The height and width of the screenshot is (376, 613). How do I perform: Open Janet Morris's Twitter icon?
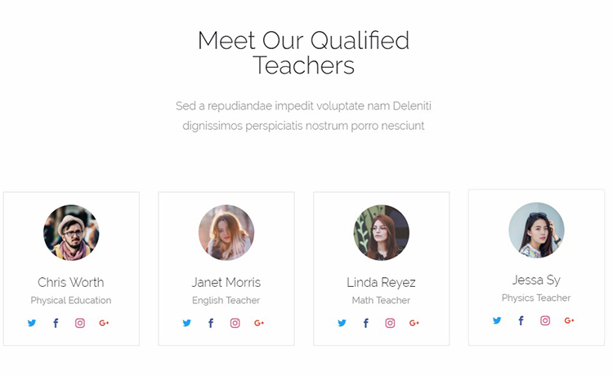pyautogui.click(x=187, y=323)
